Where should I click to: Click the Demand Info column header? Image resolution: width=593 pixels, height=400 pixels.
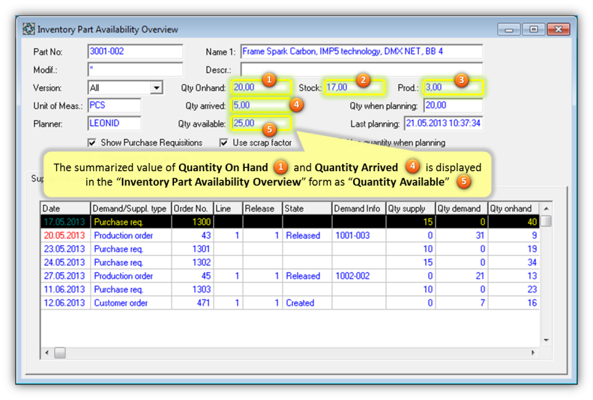(359, 208)
